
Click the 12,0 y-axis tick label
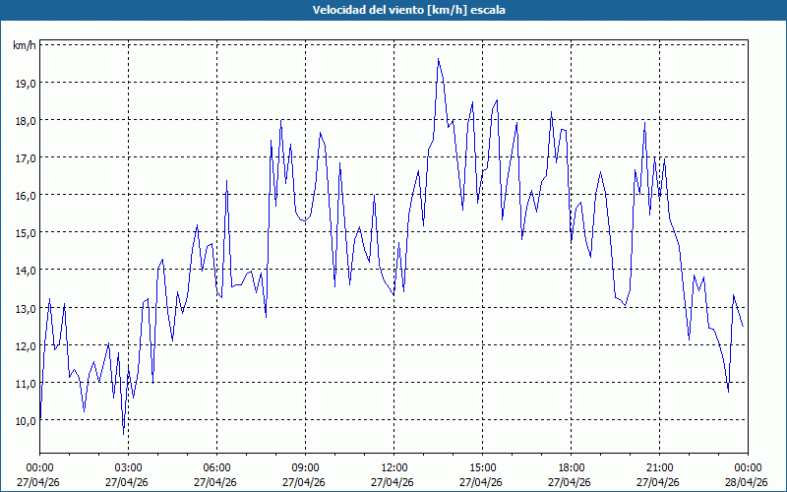[x=25, y=345]
